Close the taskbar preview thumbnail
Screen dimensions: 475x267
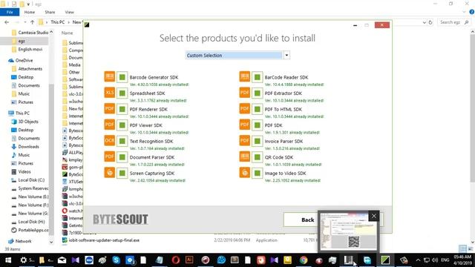374,216
